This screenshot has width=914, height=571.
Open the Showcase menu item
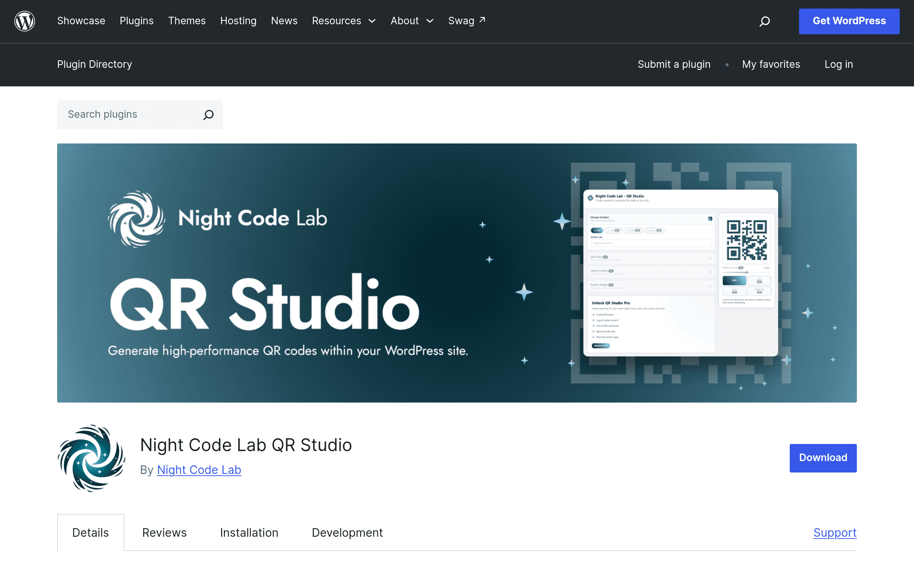point(81,21)
